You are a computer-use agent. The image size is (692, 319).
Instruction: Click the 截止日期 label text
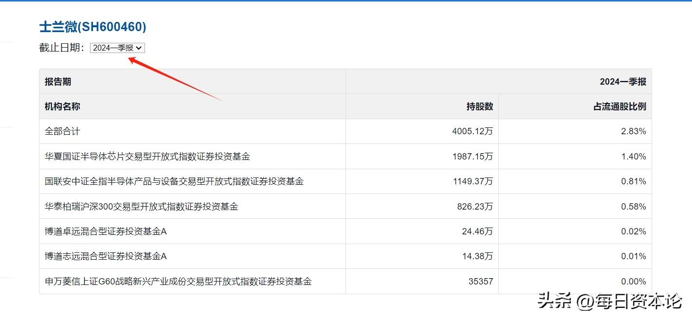coord(62,48)
